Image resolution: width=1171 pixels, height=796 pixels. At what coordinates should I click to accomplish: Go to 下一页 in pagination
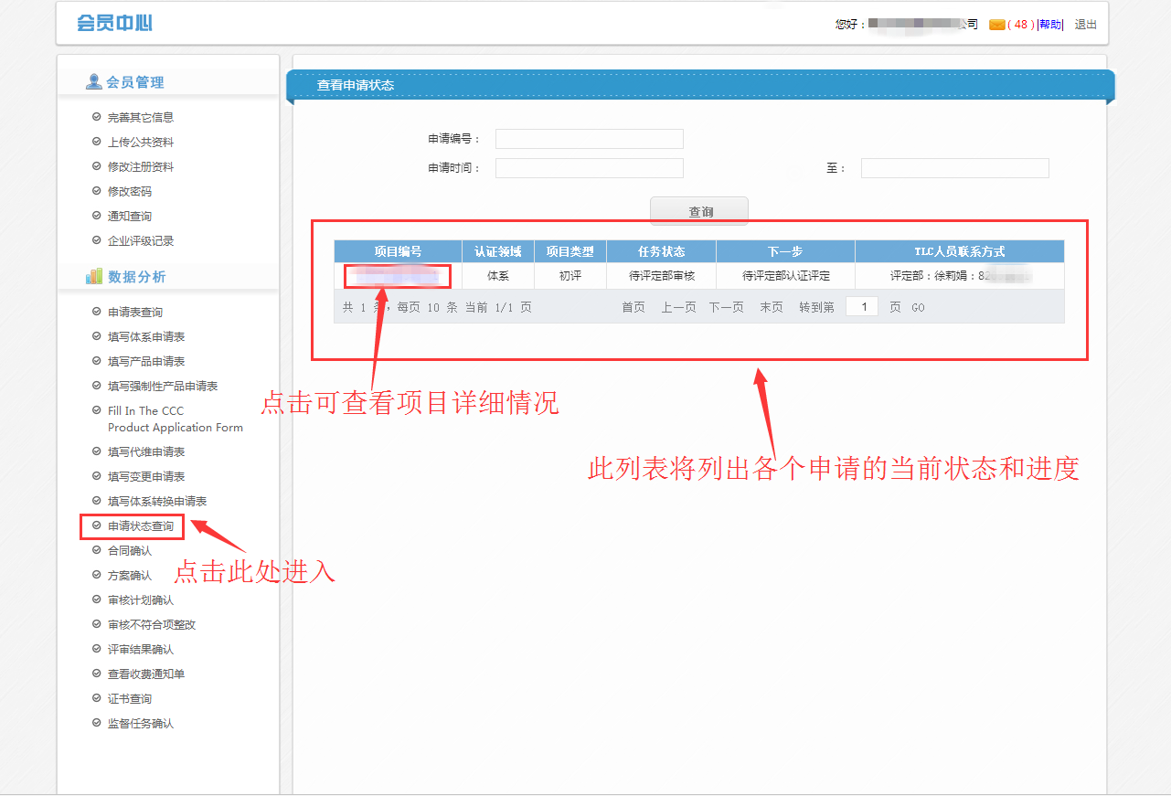tap(726, 308)
